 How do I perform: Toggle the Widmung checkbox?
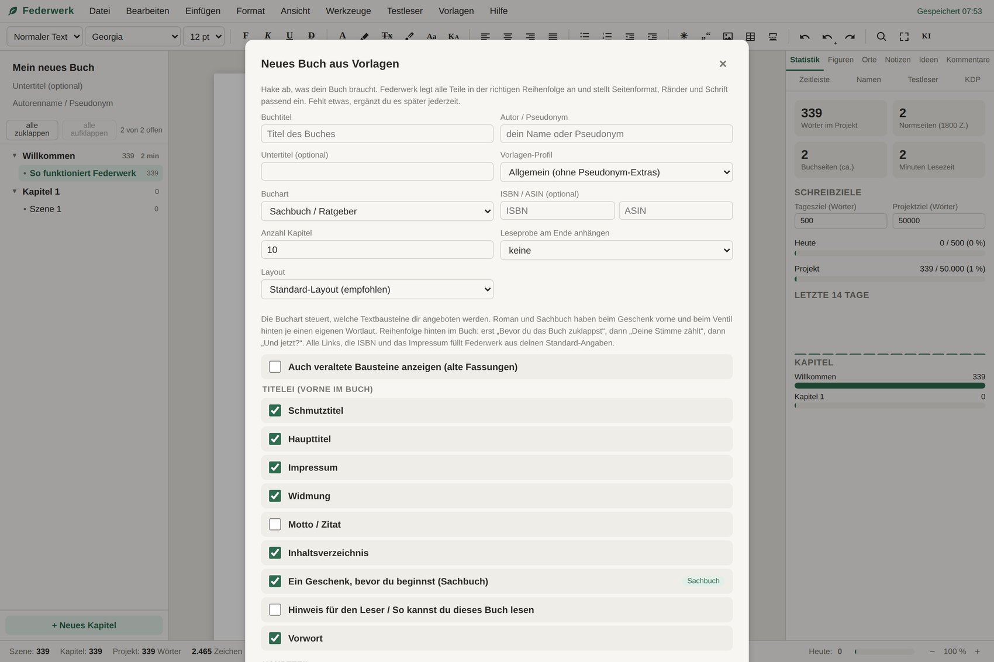275,496
